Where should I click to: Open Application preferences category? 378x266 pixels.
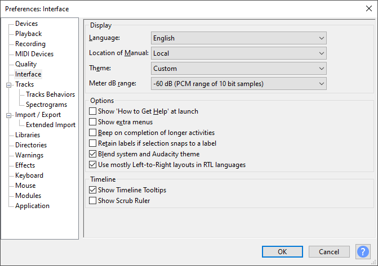(x=32, y=206)
